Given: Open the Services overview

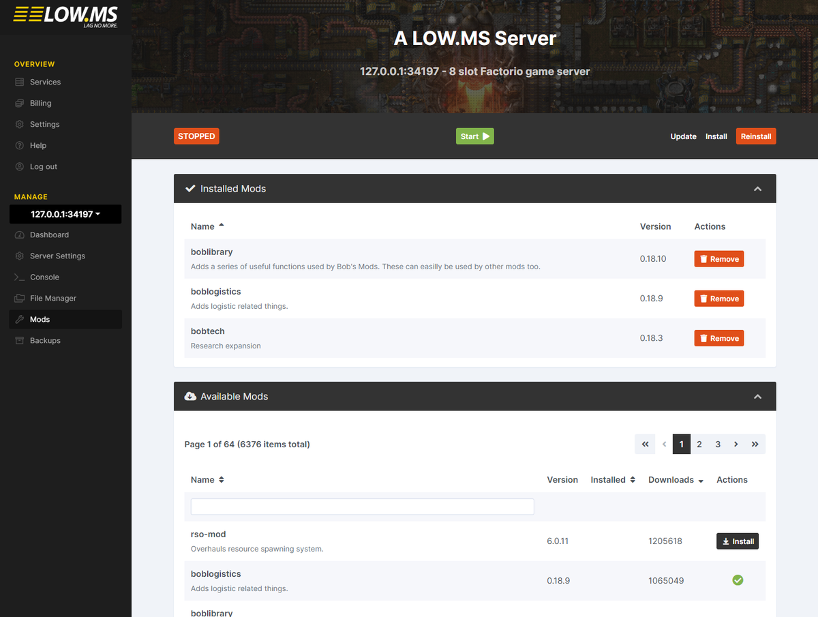Looking at the screenshot, I should [x=45, y=82].
